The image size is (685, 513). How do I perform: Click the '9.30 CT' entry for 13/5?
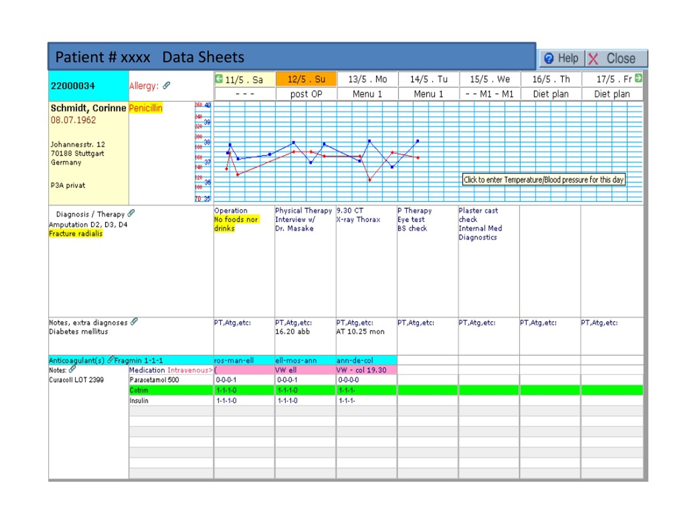(x=350, y=210)
